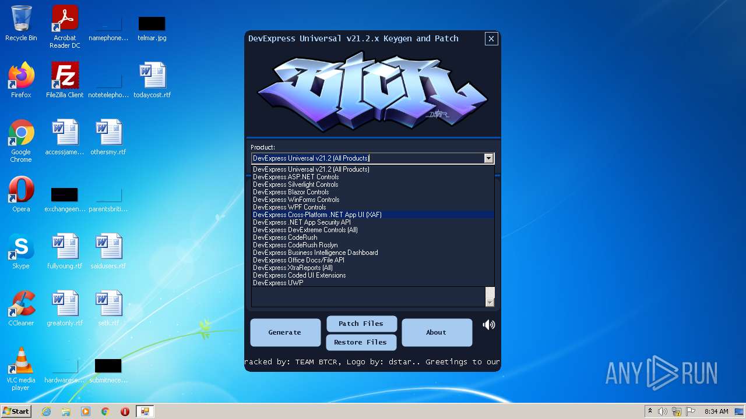The height and width of the screenshot is (419, 746).
Task: Open othersmy.rtf document
Action: (x=108, y=137)
